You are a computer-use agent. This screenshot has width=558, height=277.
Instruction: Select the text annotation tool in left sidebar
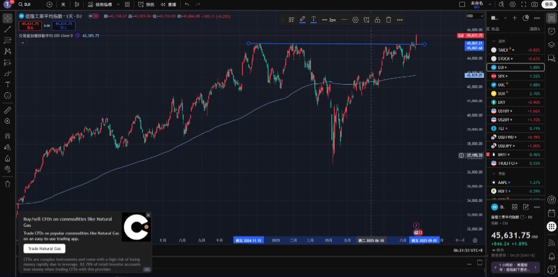point(8,84)
